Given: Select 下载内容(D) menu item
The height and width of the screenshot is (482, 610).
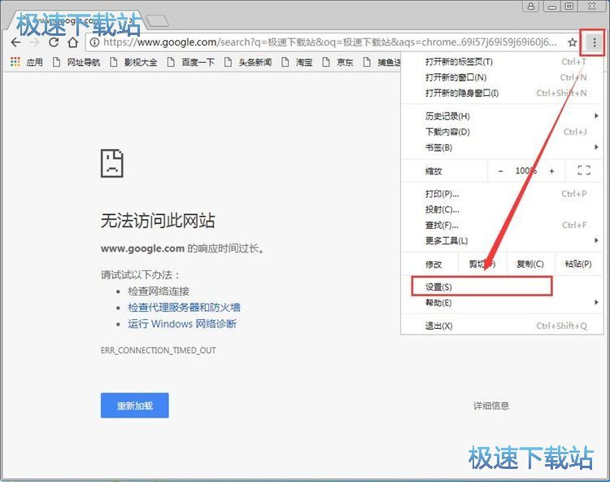Looking at the screenshot, I should [x=502, y=132].
